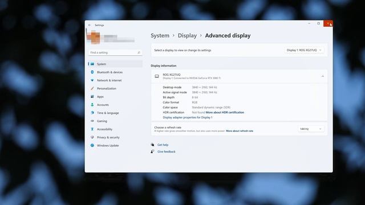Click the Windows Update icon
The image size is (365, 205).
pyautogui.click(x=92, y=145)
